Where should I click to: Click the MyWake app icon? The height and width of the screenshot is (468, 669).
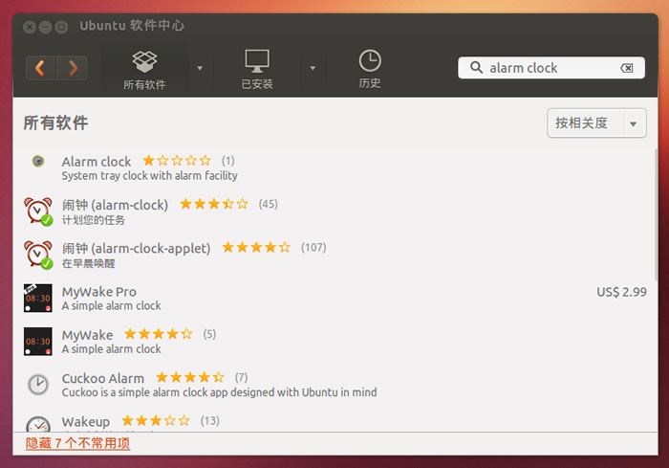38,341
